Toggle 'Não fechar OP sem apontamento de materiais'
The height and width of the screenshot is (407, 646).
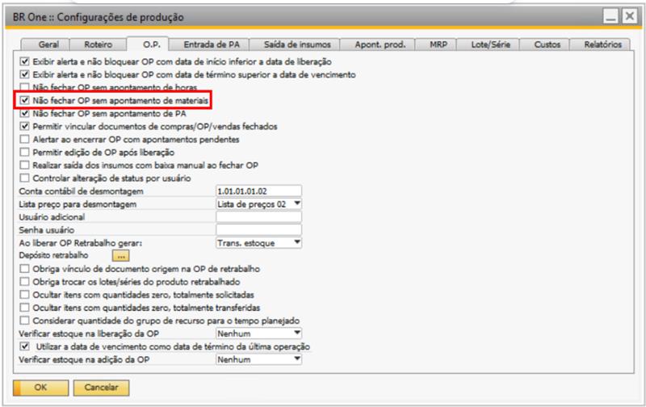pyautogui.click(x=25, y=101)
